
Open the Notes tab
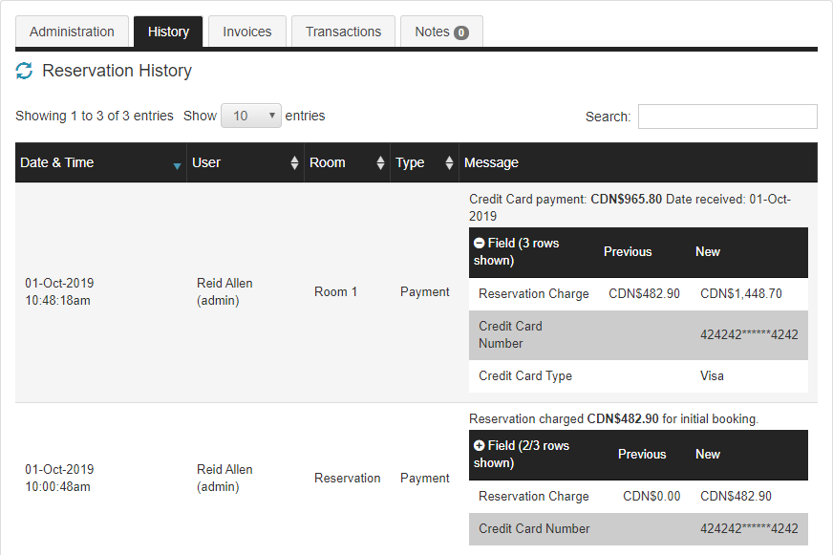pyautogui.click(x=441, y=32)
